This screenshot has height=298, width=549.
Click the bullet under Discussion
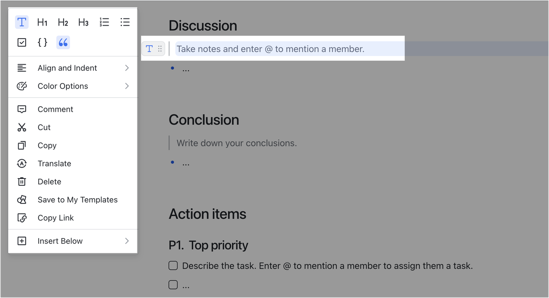click(172, 68)
